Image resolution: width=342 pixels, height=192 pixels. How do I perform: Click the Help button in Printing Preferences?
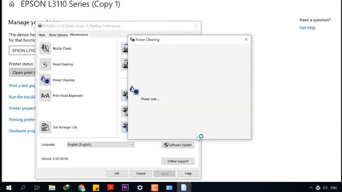point(188,173)
